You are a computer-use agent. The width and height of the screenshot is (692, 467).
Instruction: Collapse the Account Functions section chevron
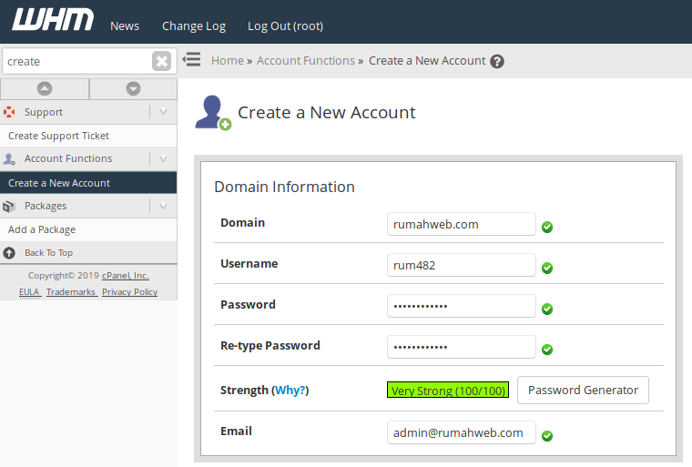(x=163, y=158)
